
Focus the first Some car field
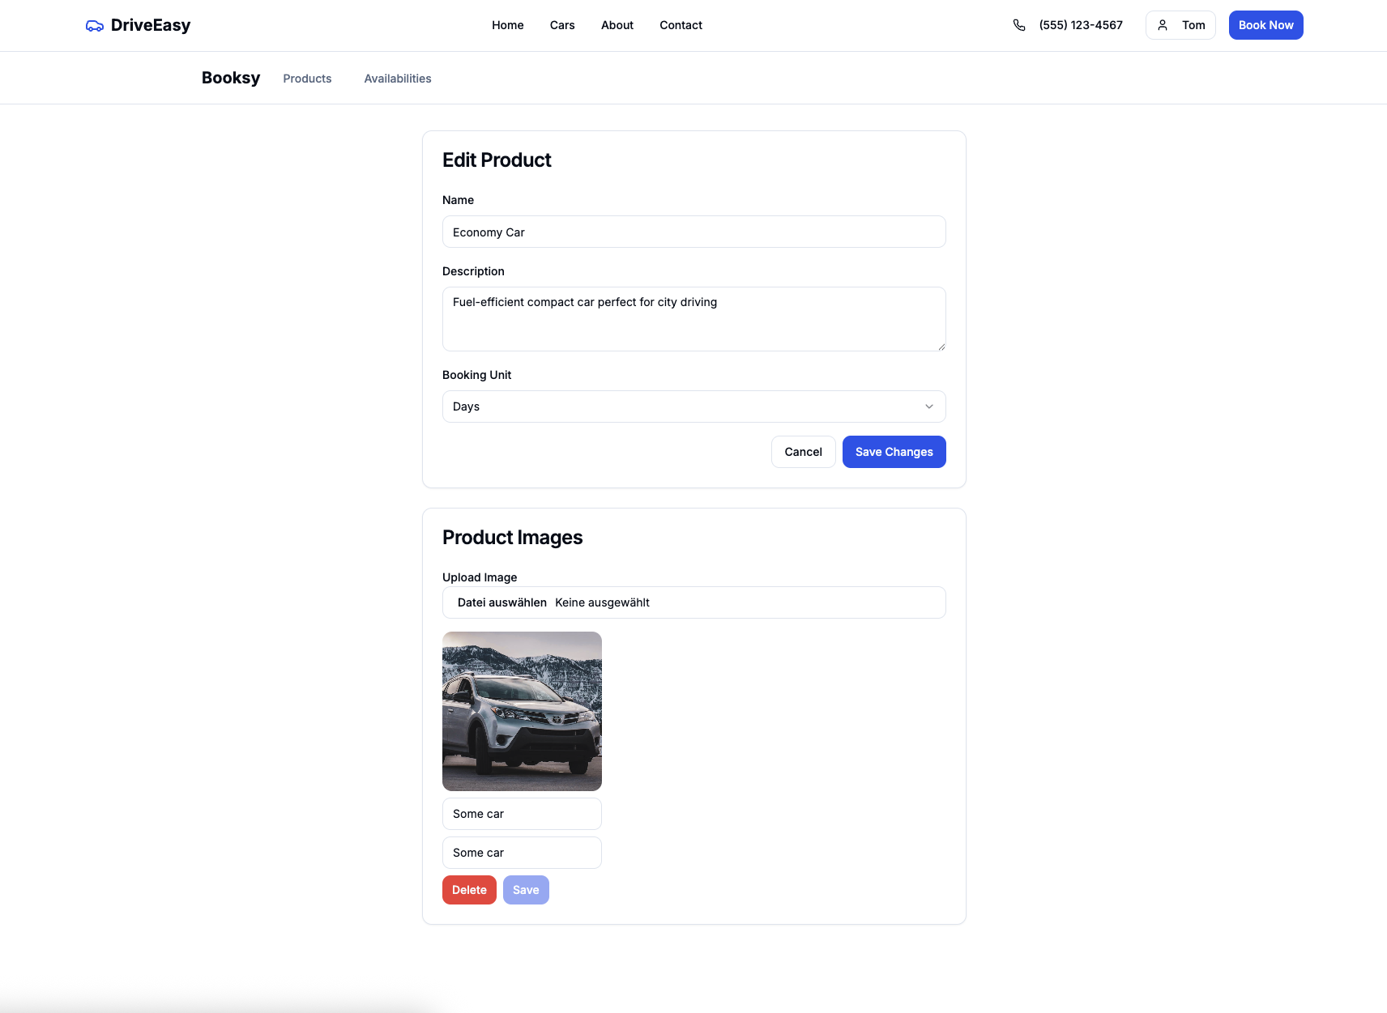522,814
